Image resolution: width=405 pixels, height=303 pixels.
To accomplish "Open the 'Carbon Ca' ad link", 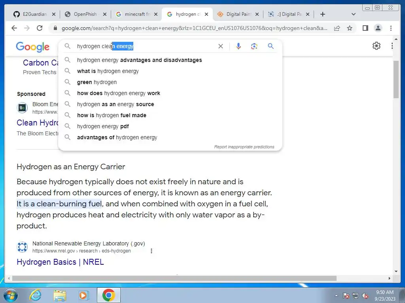I will [41, 63].
